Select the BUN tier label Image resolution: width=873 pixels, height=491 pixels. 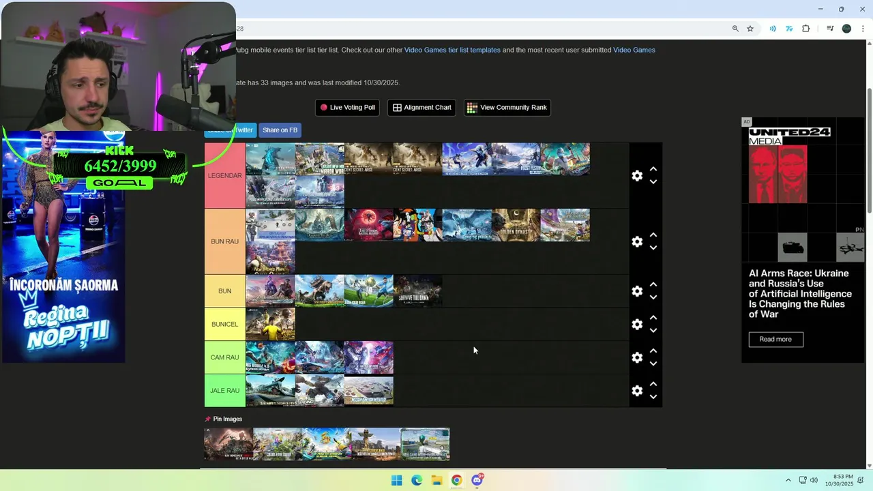(x=225, y=291)
